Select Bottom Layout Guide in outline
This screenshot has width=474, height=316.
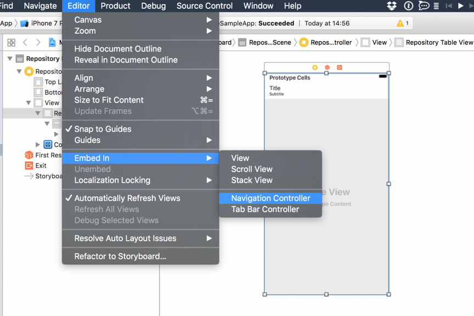pos(48,92)
